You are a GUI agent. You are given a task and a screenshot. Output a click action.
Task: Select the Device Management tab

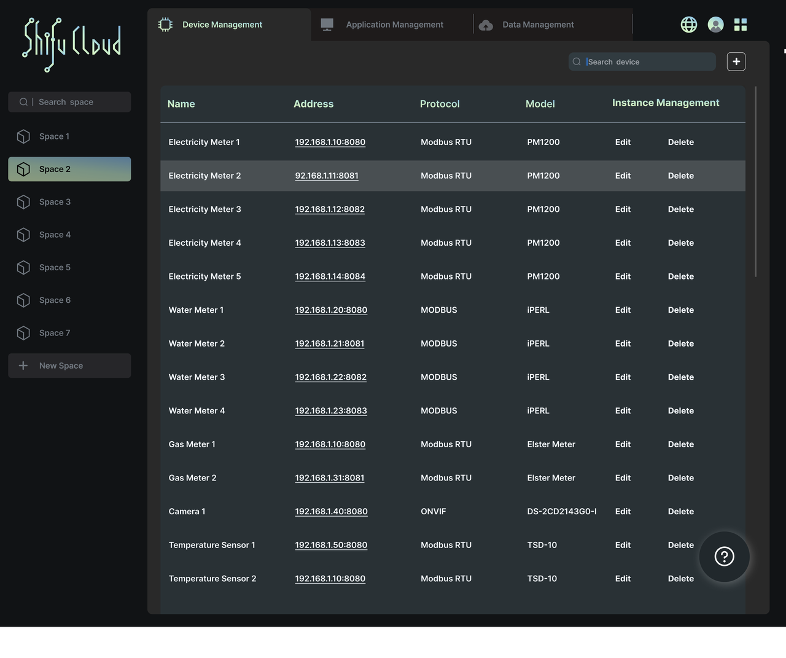222,25
